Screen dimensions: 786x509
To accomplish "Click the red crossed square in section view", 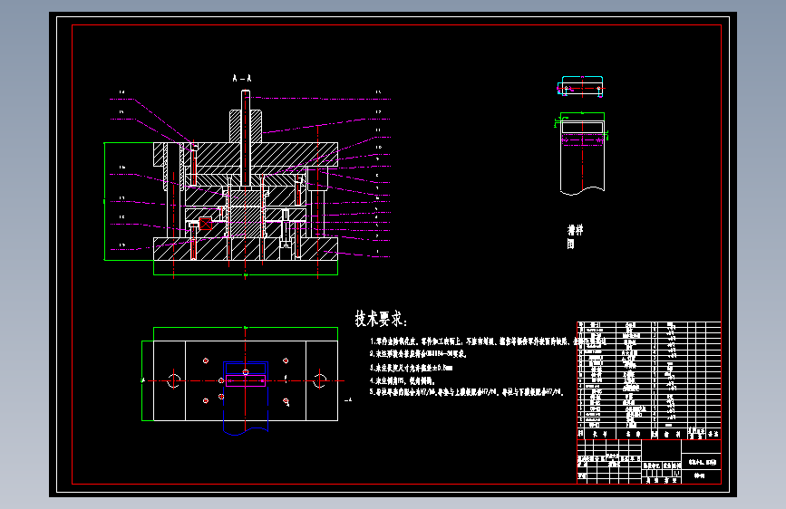I will (206, 224).
